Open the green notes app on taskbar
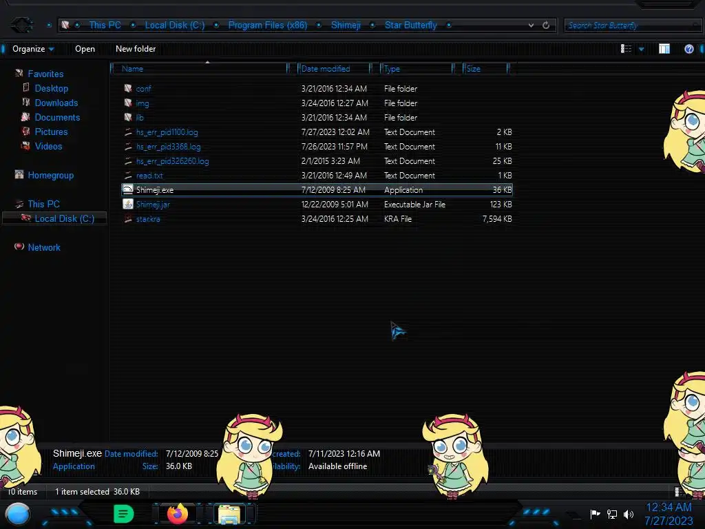The image size is (705, 529). pyautogui.click(x=124, y=514)
